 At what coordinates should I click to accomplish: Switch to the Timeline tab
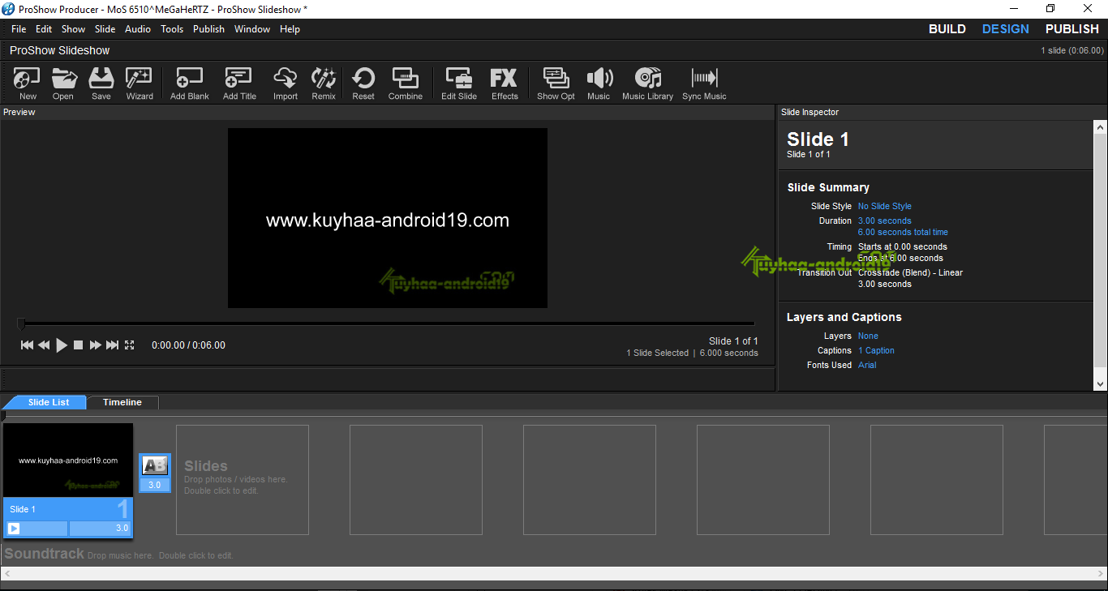tap(122, 402)
